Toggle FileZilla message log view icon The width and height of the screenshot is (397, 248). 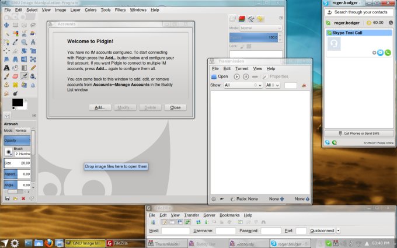165,222
